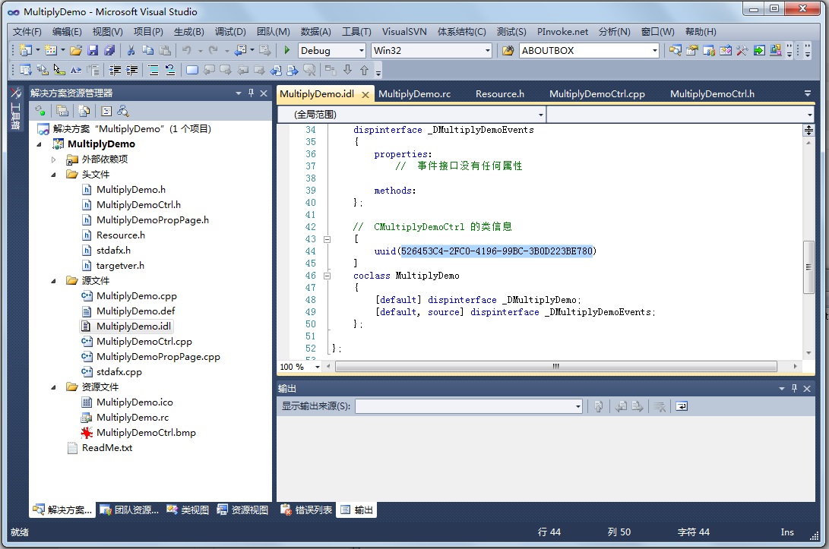Click the Increase Indent icon
The width and height of the screenshot is (829, 549).
131,70
